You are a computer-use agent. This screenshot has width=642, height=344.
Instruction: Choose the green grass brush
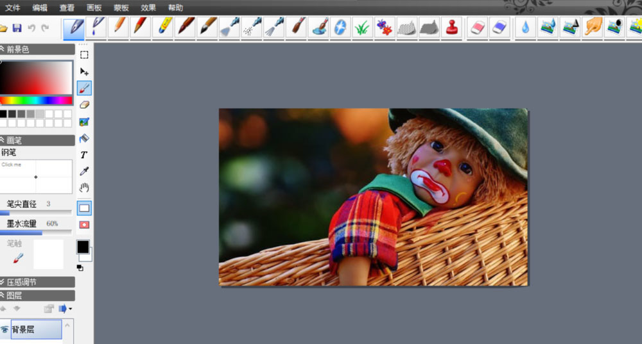coord(362,28)
